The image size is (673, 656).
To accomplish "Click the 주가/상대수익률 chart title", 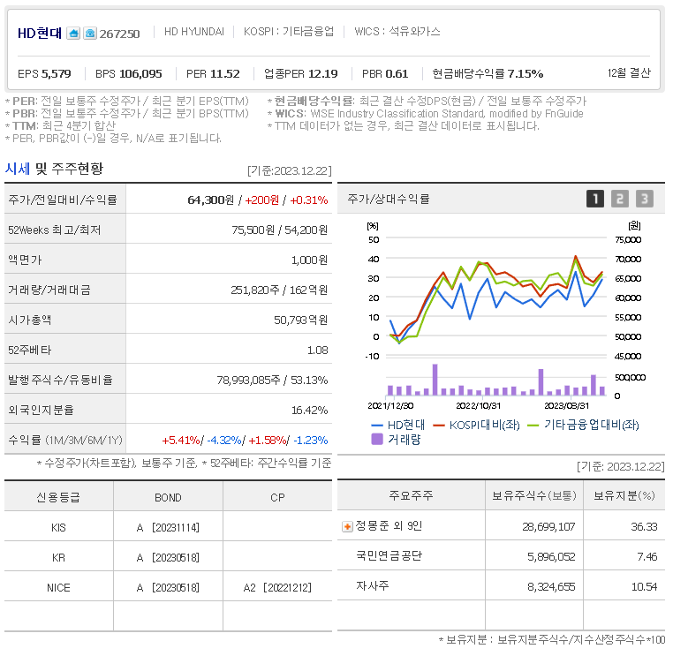I will point(388,199).
